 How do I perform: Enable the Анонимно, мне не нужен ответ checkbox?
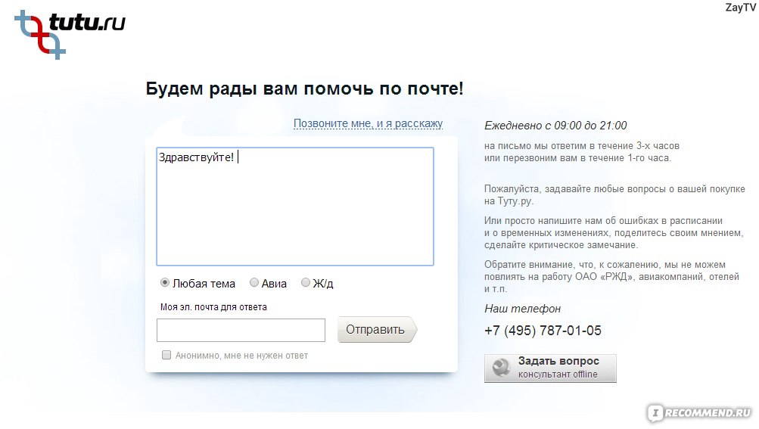pyautogui.click(x=166, y=355)
